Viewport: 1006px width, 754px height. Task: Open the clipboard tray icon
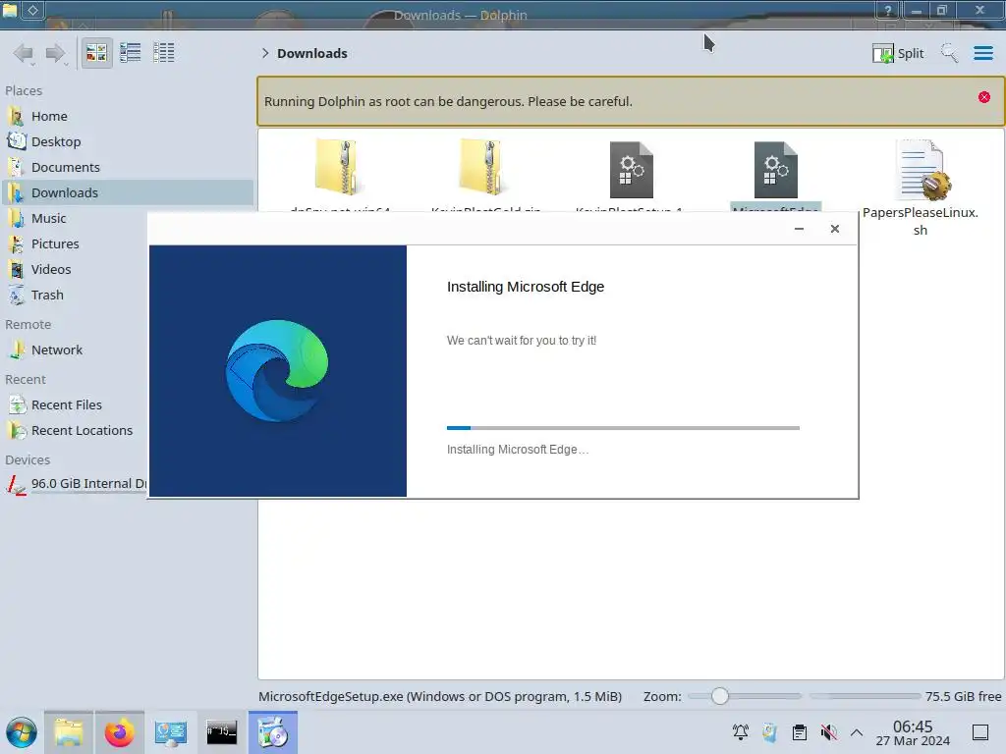(x=800, y=732)
